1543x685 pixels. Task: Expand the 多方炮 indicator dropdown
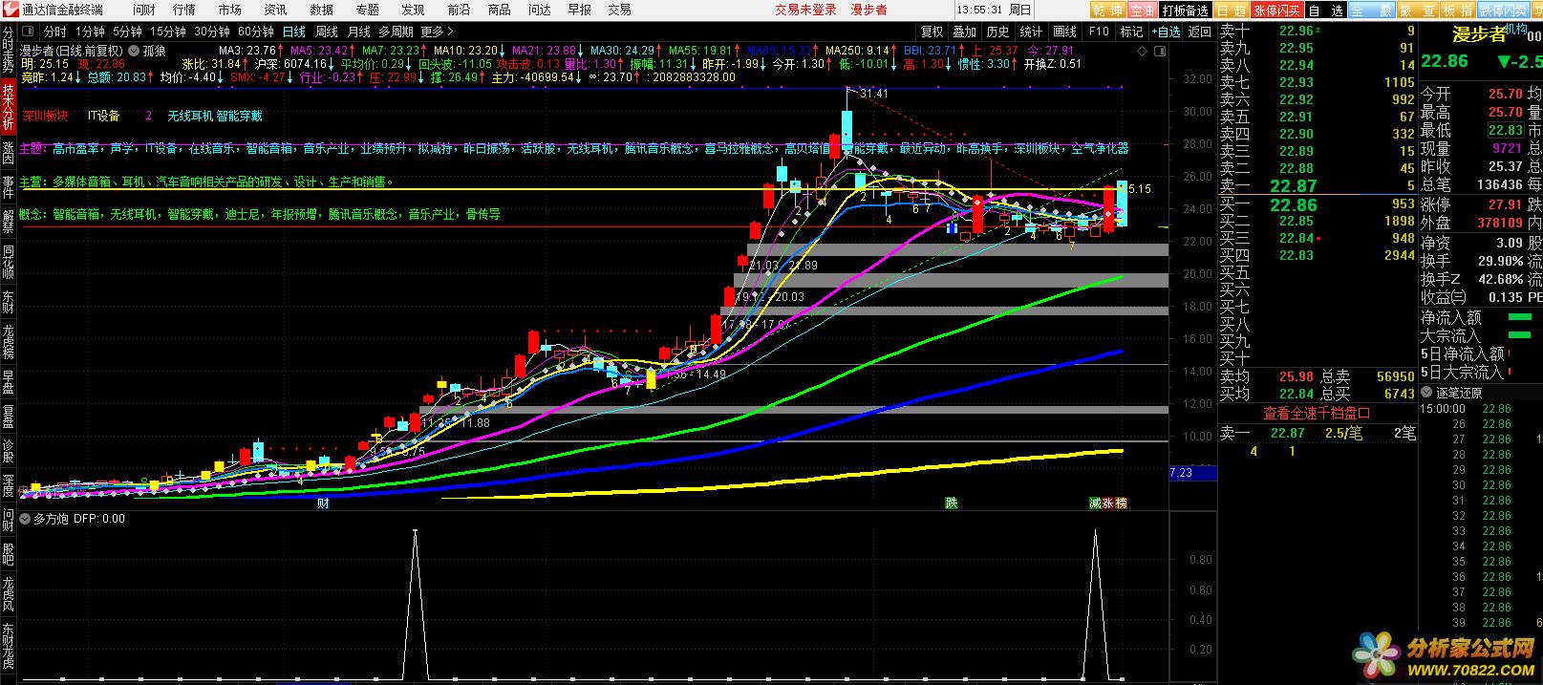pyautogui.click(x=26, y=519)
